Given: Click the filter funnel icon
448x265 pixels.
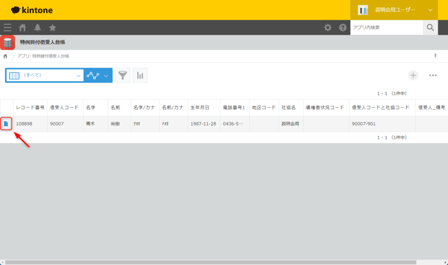Looking at the screenshot, I should click(x=122, y=75).
